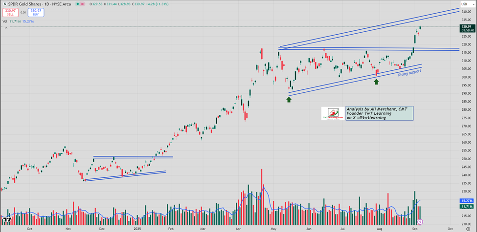Click the green 11.71M volume axis label
477x232 pixels.
click(x=466, y=207)
